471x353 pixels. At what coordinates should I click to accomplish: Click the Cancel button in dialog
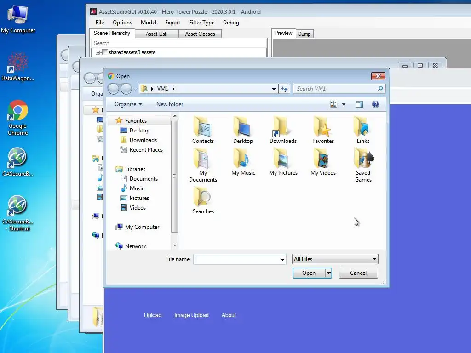click(358, 273)
